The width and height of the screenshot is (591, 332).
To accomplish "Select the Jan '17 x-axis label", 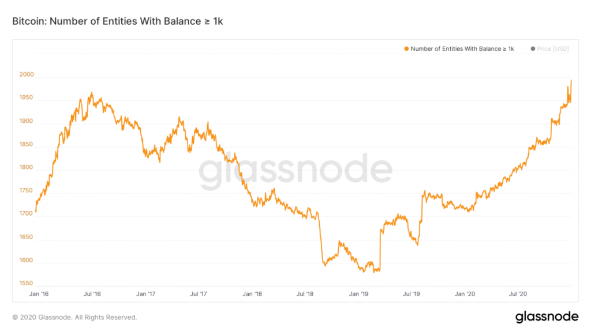I will 145,294.
